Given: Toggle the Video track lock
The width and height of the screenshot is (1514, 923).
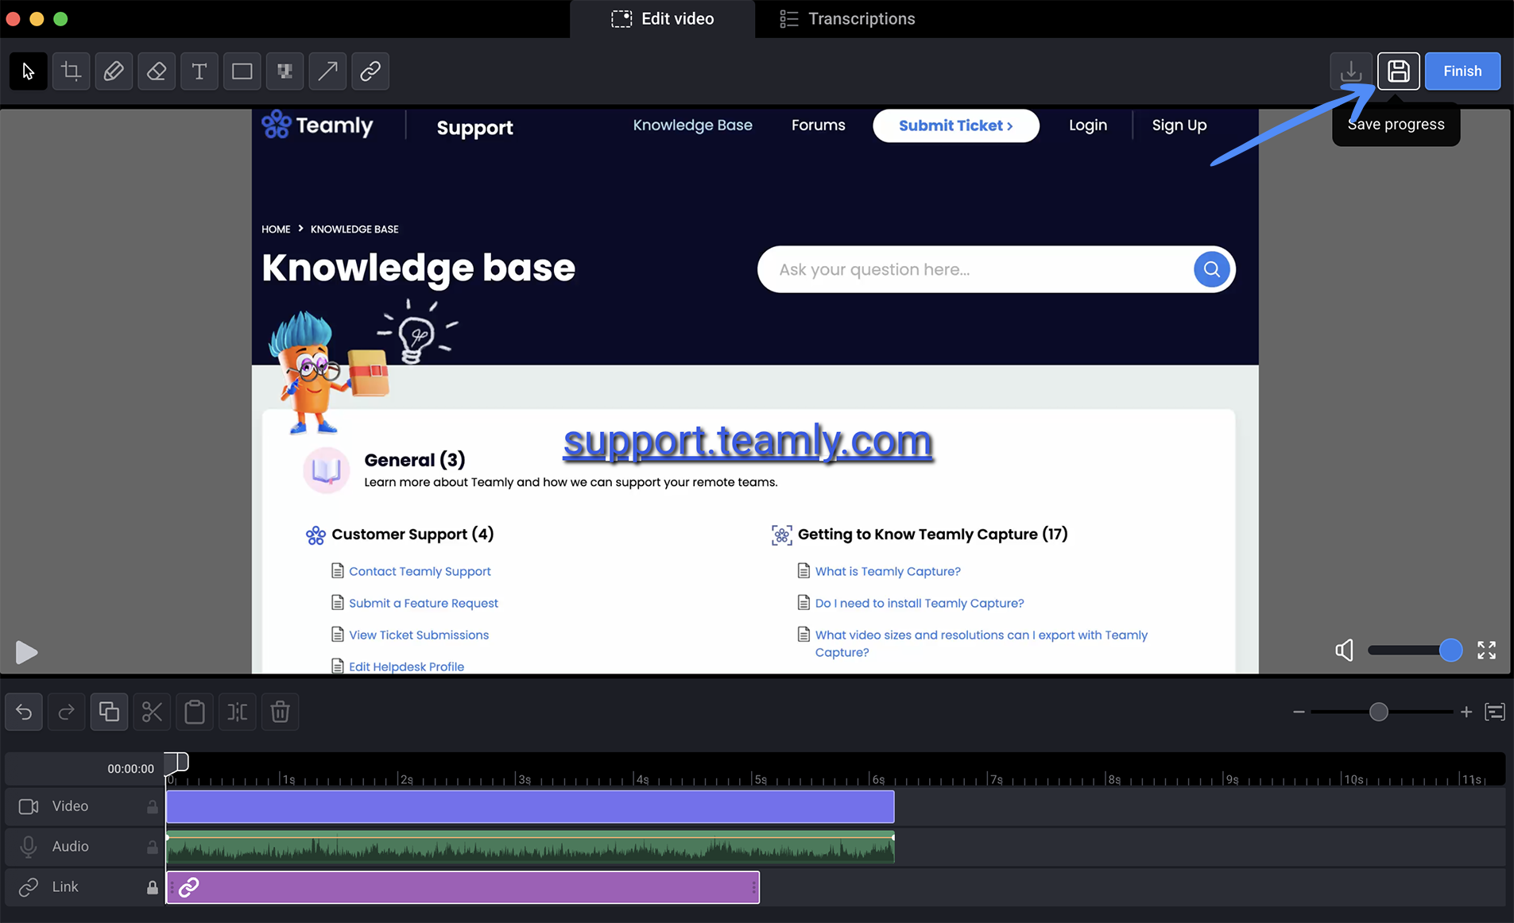Looking at the screenshot, I should click(x=152, y=807).
